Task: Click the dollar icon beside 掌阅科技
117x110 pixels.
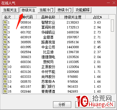Action: (5, 27)
